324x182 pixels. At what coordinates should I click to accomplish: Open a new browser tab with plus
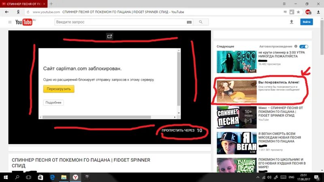[51, 4]
